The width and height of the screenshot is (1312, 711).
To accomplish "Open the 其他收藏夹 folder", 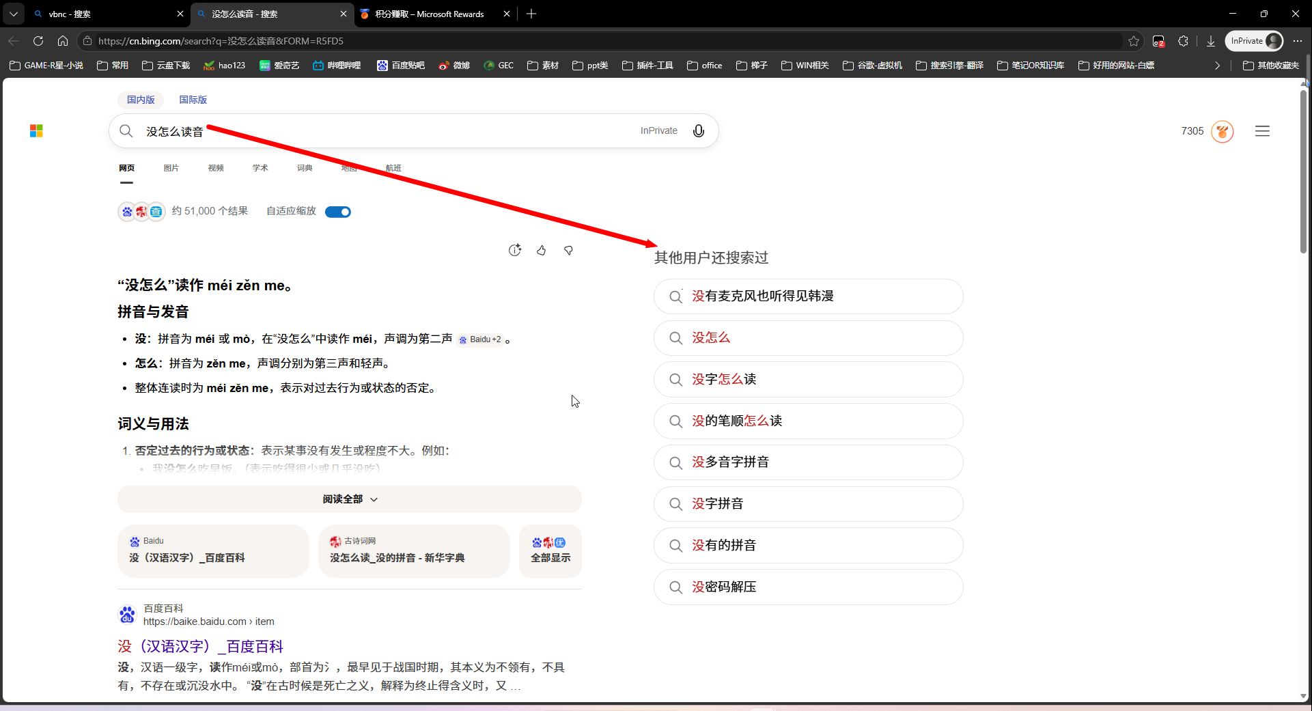I will [x=1271, y=66].
